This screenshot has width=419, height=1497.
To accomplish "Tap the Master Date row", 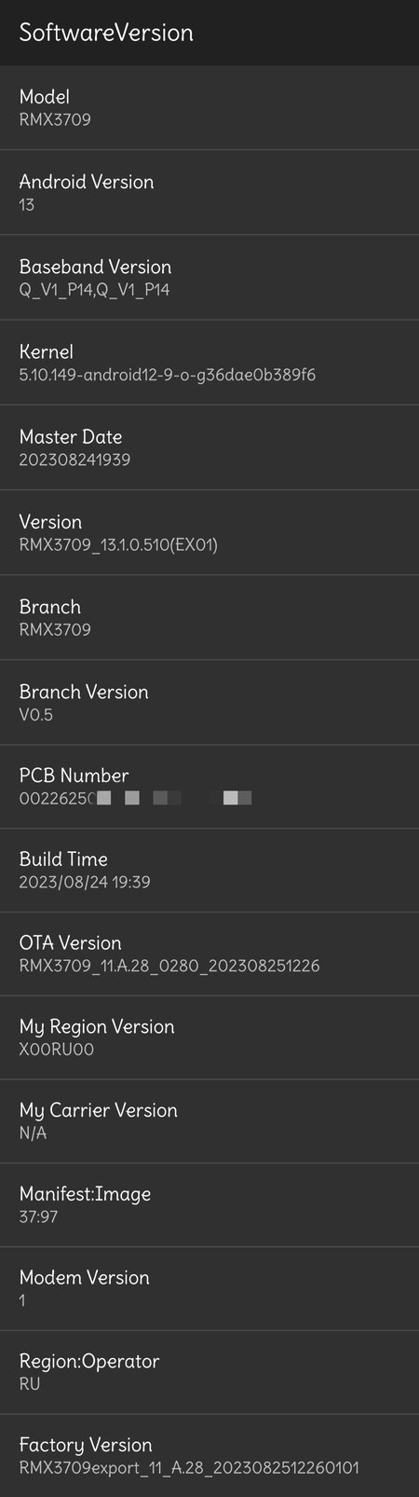I will (209, 446).
